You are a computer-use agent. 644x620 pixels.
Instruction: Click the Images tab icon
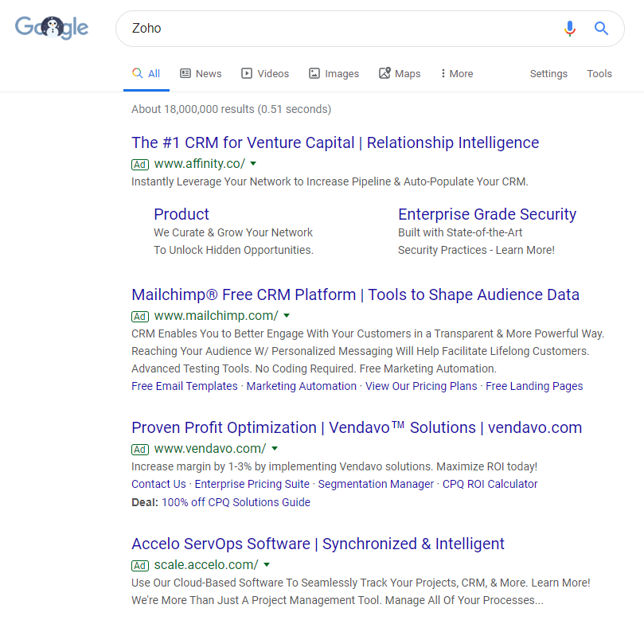[x=314, y=73]
